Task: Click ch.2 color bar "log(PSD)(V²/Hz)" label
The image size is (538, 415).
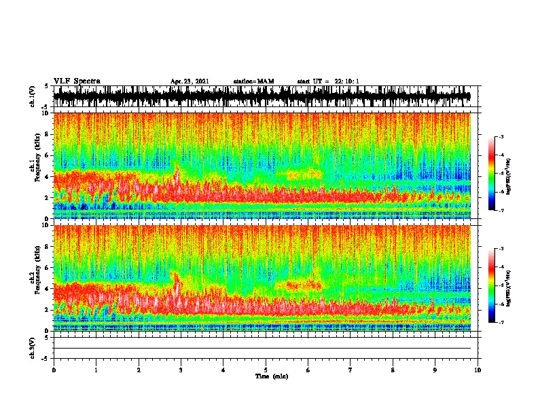Action: pos(509,288)
